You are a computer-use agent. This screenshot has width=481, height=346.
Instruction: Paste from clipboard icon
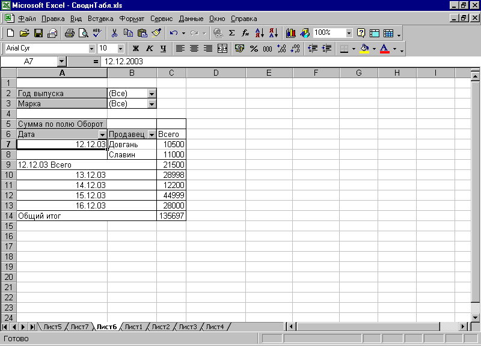[x=142, y=33]
